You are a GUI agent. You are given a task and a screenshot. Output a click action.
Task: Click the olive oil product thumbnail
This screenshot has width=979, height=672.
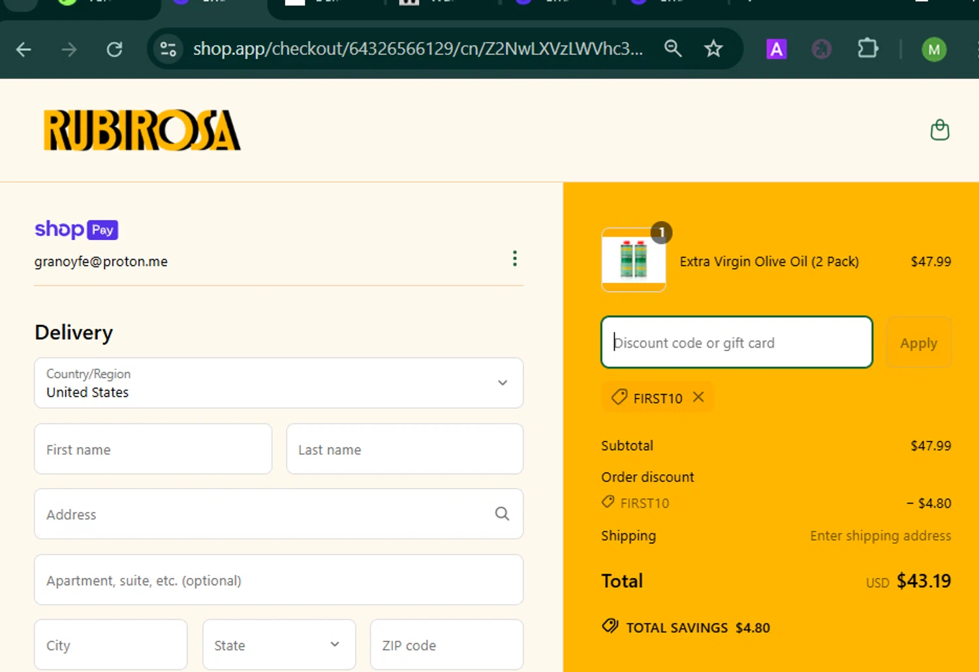click(634, 260)
